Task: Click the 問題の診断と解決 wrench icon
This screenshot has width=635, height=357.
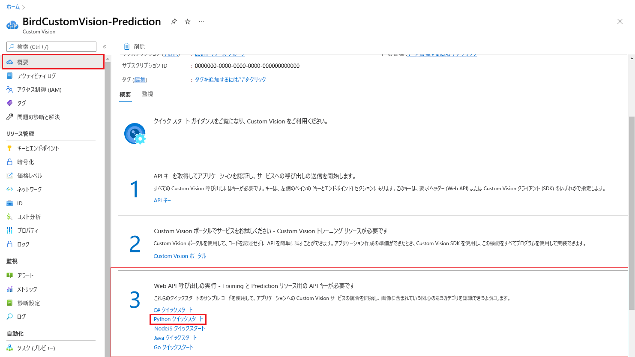Action: [9, 117]
